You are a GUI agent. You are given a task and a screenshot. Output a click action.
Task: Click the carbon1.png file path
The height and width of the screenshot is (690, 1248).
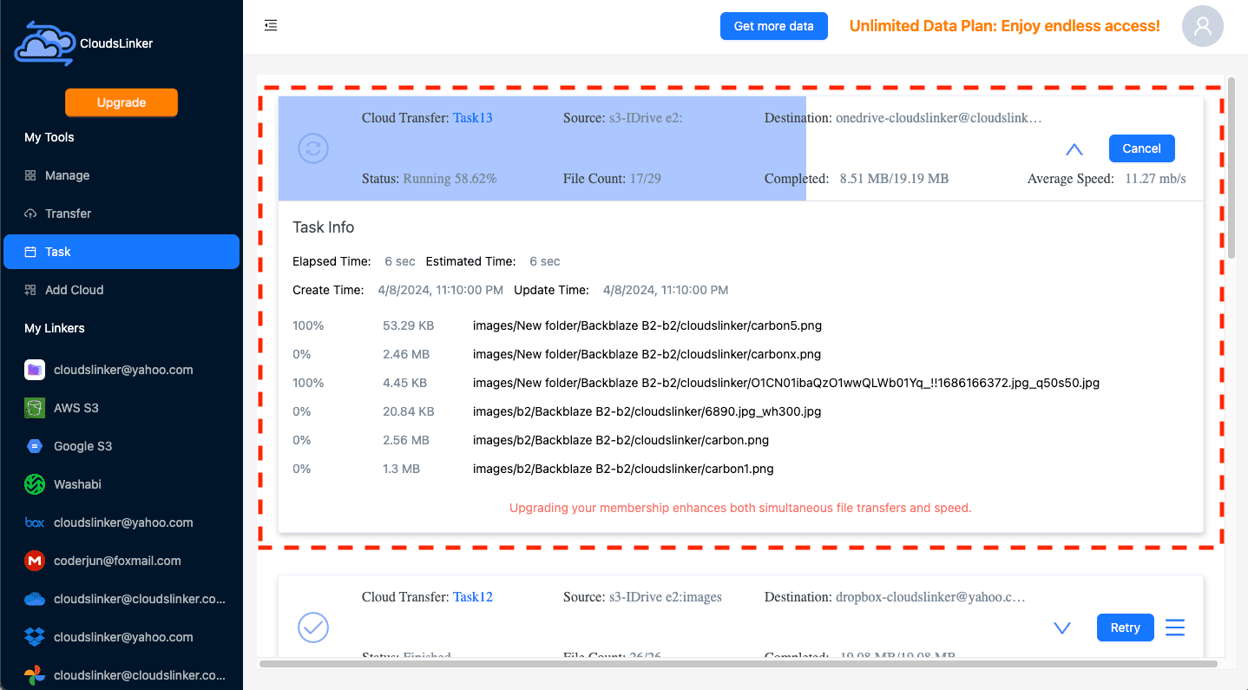point(623,469)
